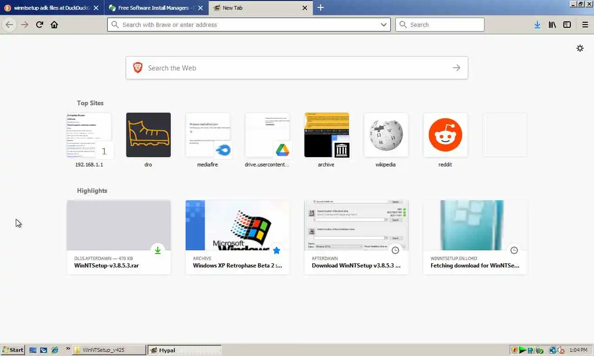Open a new tab with plus button
Viewport: 594px width, 356px height.
(x=321, y=8)
